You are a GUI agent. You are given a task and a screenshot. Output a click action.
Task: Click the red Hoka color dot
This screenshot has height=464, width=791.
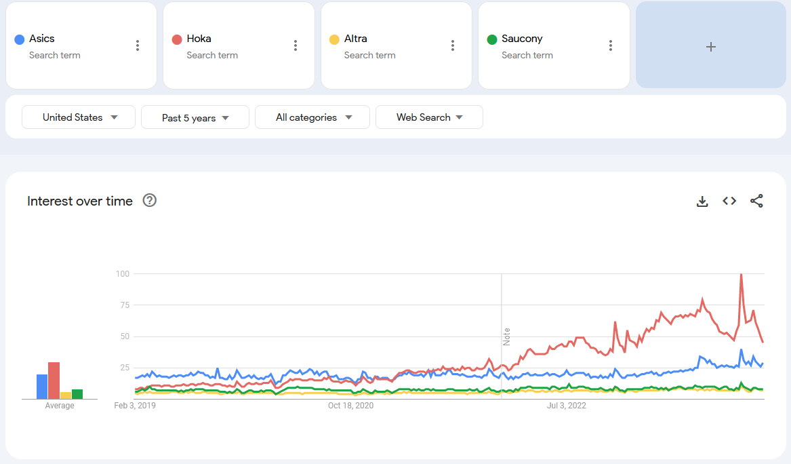point(177,39)
